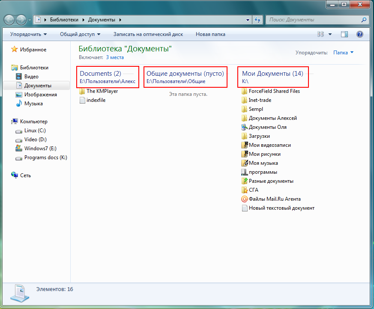Create a Новая папка

[x=210, y=34]
